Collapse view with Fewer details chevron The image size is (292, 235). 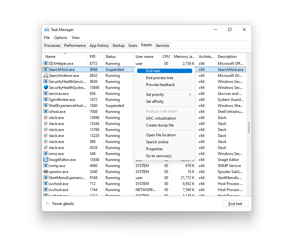47,203
